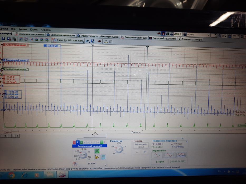
Task: Click the fourth waveform icon with green badge
Action: (36, 40)
